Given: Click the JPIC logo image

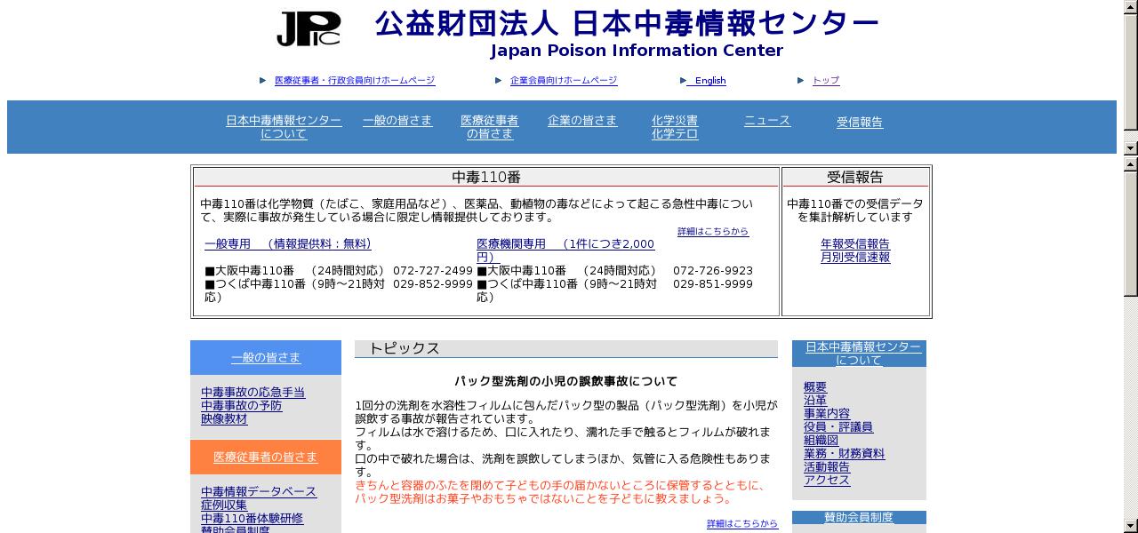Looking at the screenshot, I should (309, 28).
